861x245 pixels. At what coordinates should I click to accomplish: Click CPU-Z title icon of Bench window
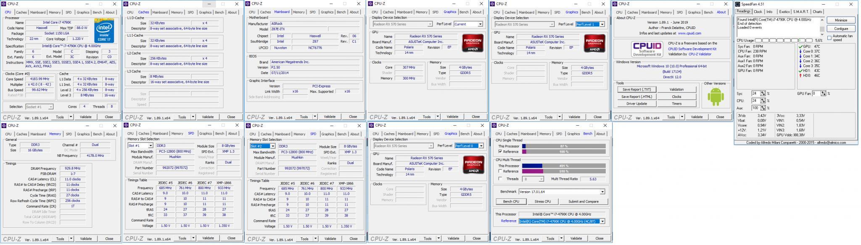(494, 125)
